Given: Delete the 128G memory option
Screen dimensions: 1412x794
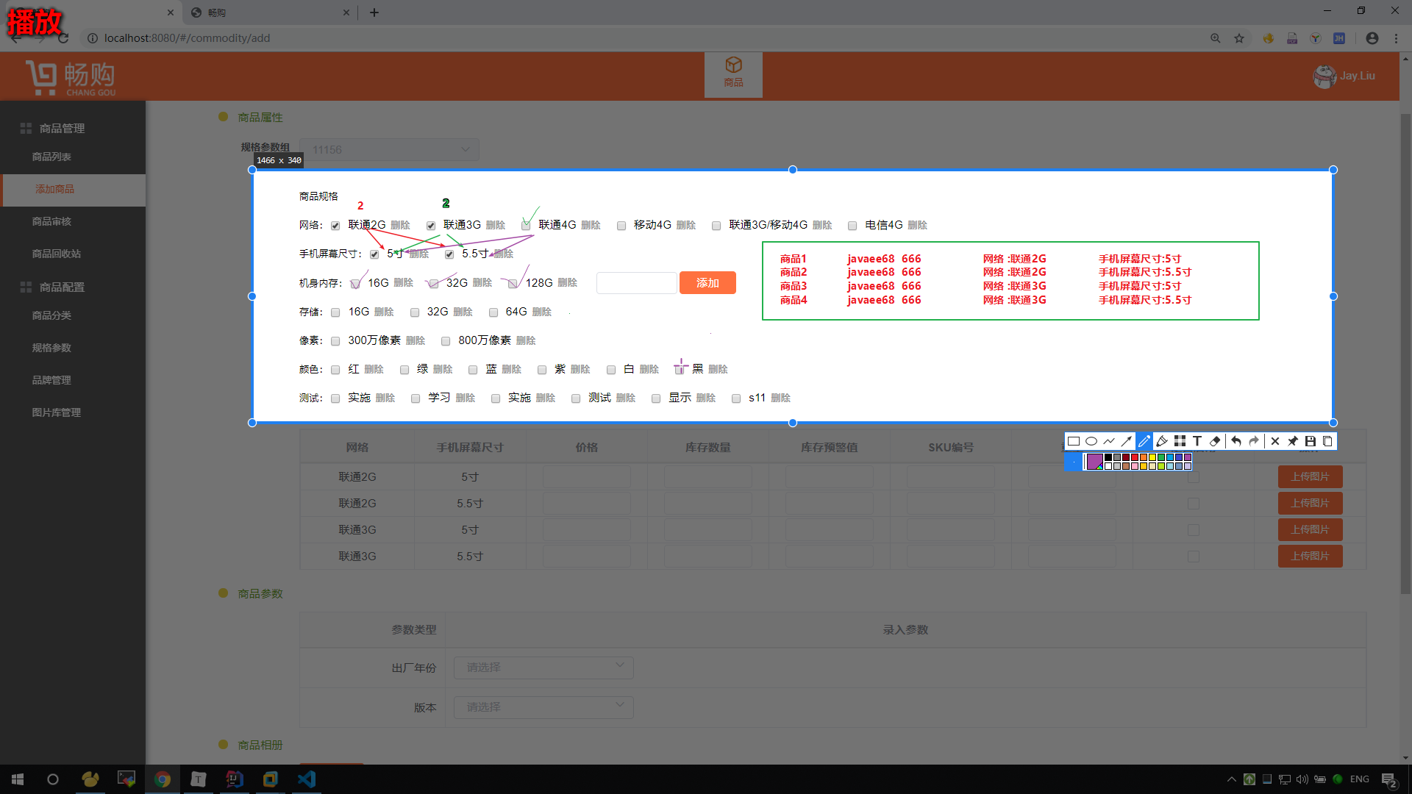Looking at the screenshot, I should tap(567, 282).
